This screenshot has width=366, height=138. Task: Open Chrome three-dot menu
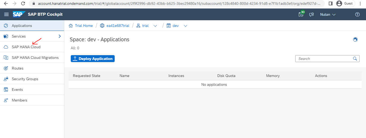pyautogui.click(x=361, y=4)
